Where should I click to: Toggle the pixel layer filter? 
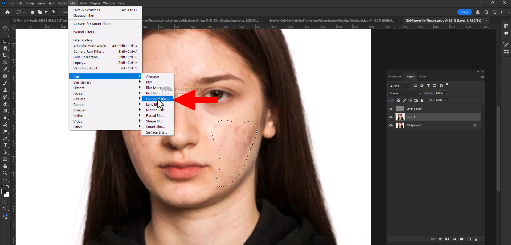(x=415, y=86)
